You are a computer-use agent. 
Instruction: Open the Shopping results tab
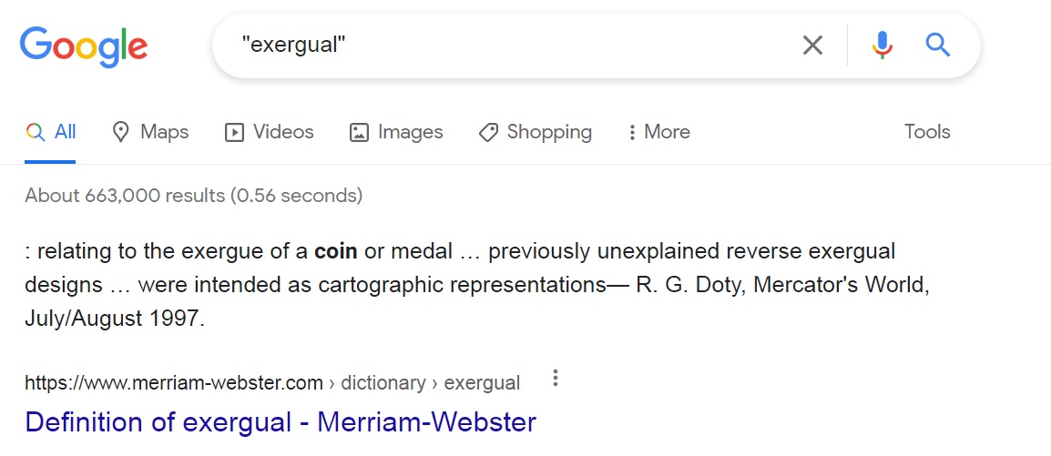[548, 132]
